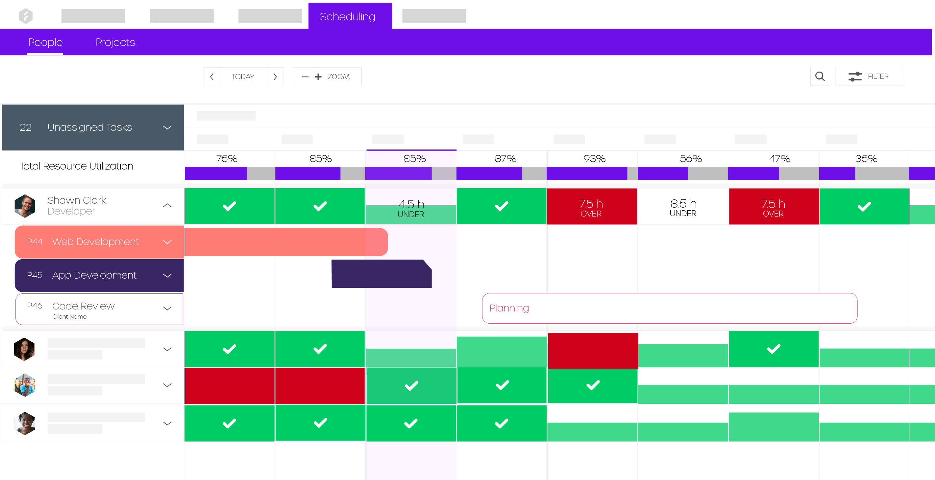The width and height of the screenshot is (935, 480).
Task: Click the forward navigation arrow
Action: click(276, 77)
